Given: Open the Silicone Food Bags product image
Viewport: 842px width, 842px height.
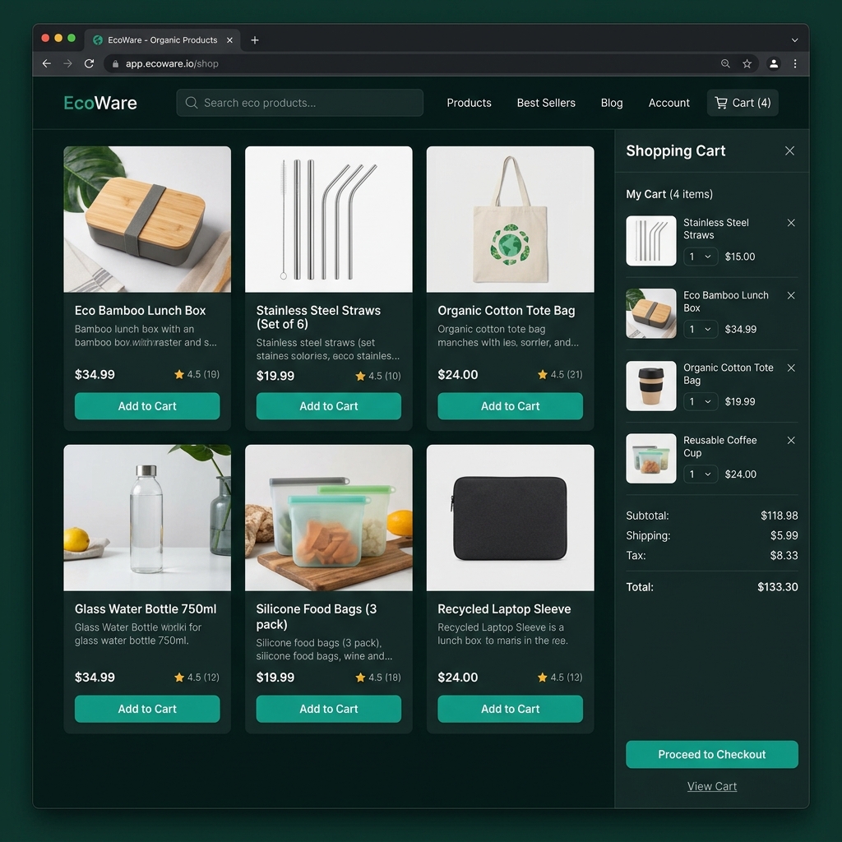Looking at the screenshot, I should coord(329,518).
